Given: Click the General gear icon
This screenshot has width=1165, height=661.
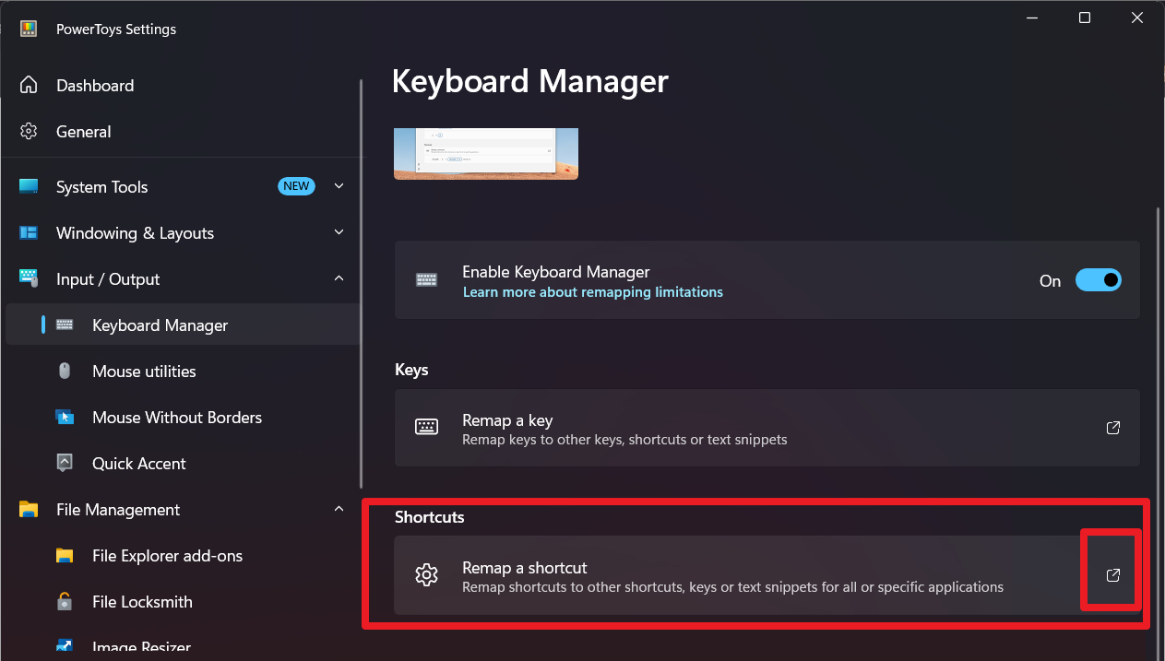Looking at the screenshot, I should [x=29, y=131].
